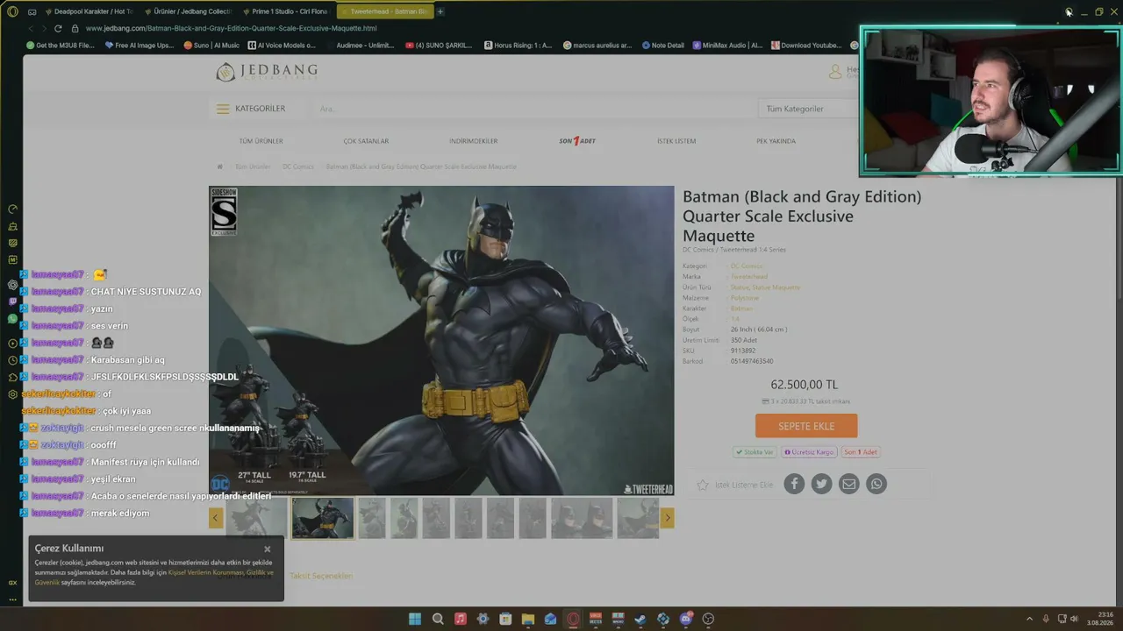
Task: Click the Jedbang logo
Action: coord(267,72)
